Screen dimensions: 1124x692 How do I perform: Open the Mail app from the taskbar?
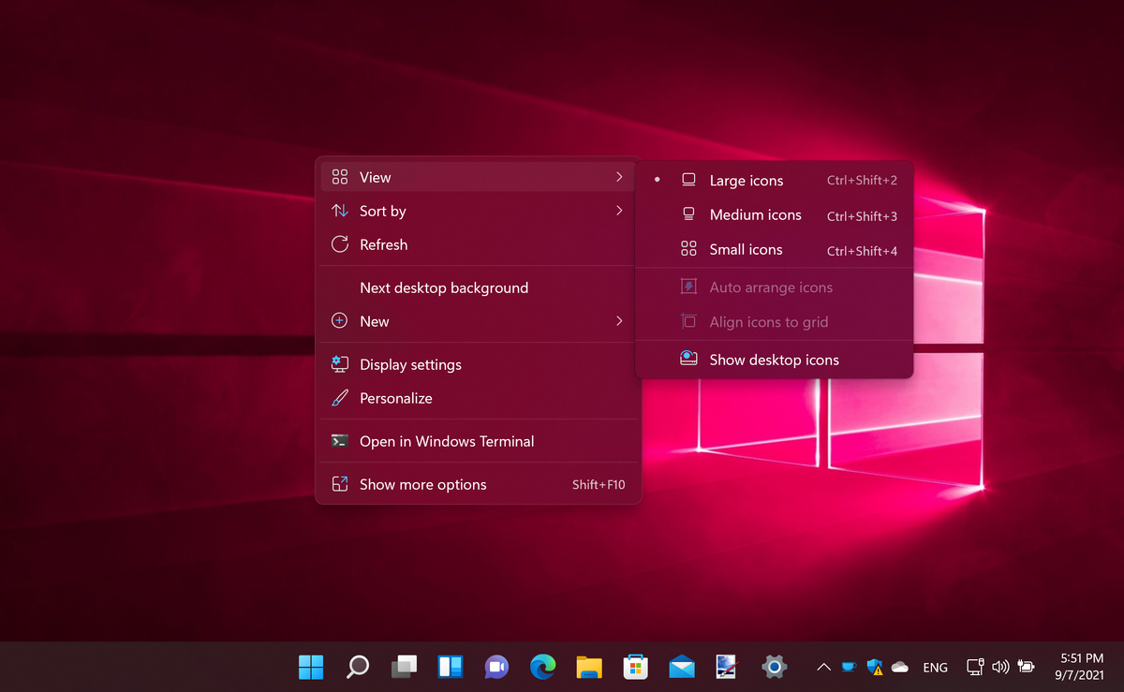(x=681, y=667)
